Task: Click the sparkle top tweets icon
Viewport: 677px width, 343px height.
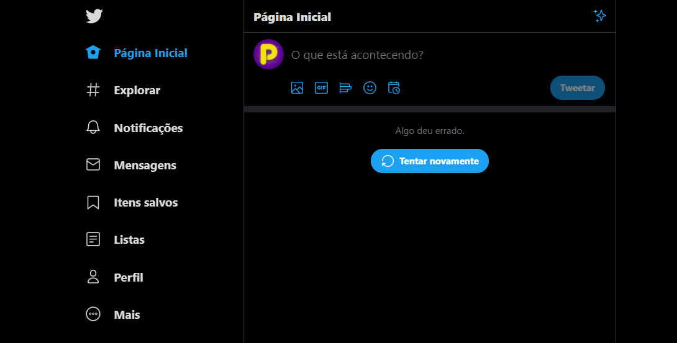Action: point(599,16)
